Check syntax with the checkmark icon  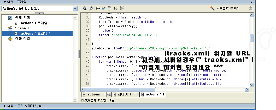click(103, 8)
